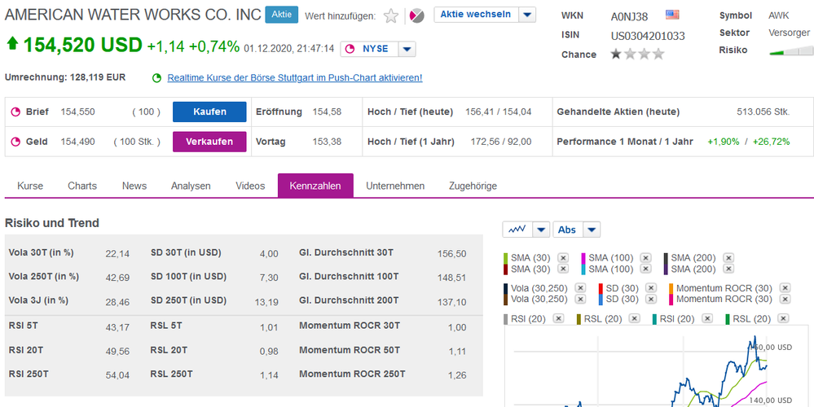Click the pie icon beside Geld
This screenshot has height=407, width=814.
point(15,142)
